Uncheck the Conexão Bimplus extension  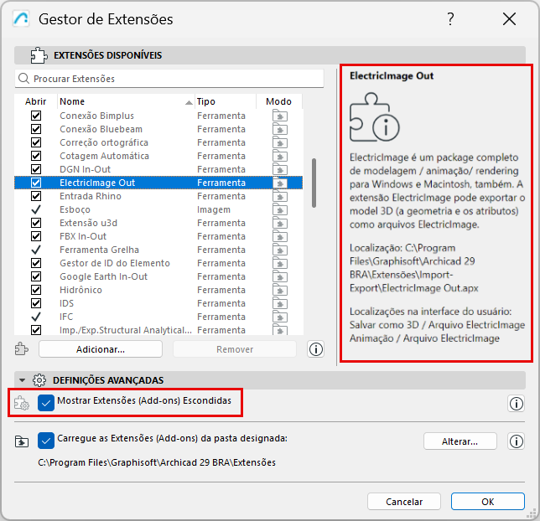click(x=36, y=116)
